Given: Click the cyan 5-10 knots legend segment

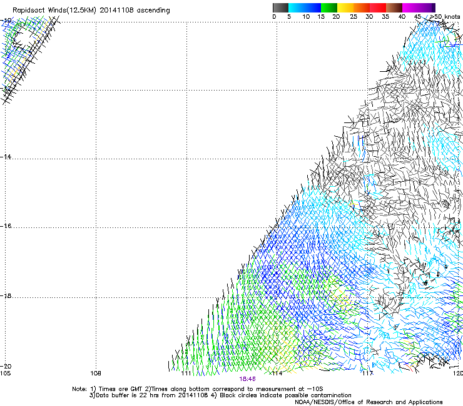Looking at the screenshot, I should point(297,7).
